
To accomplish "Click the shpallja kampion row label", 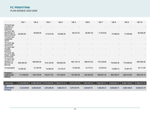I will click(9, 49).
